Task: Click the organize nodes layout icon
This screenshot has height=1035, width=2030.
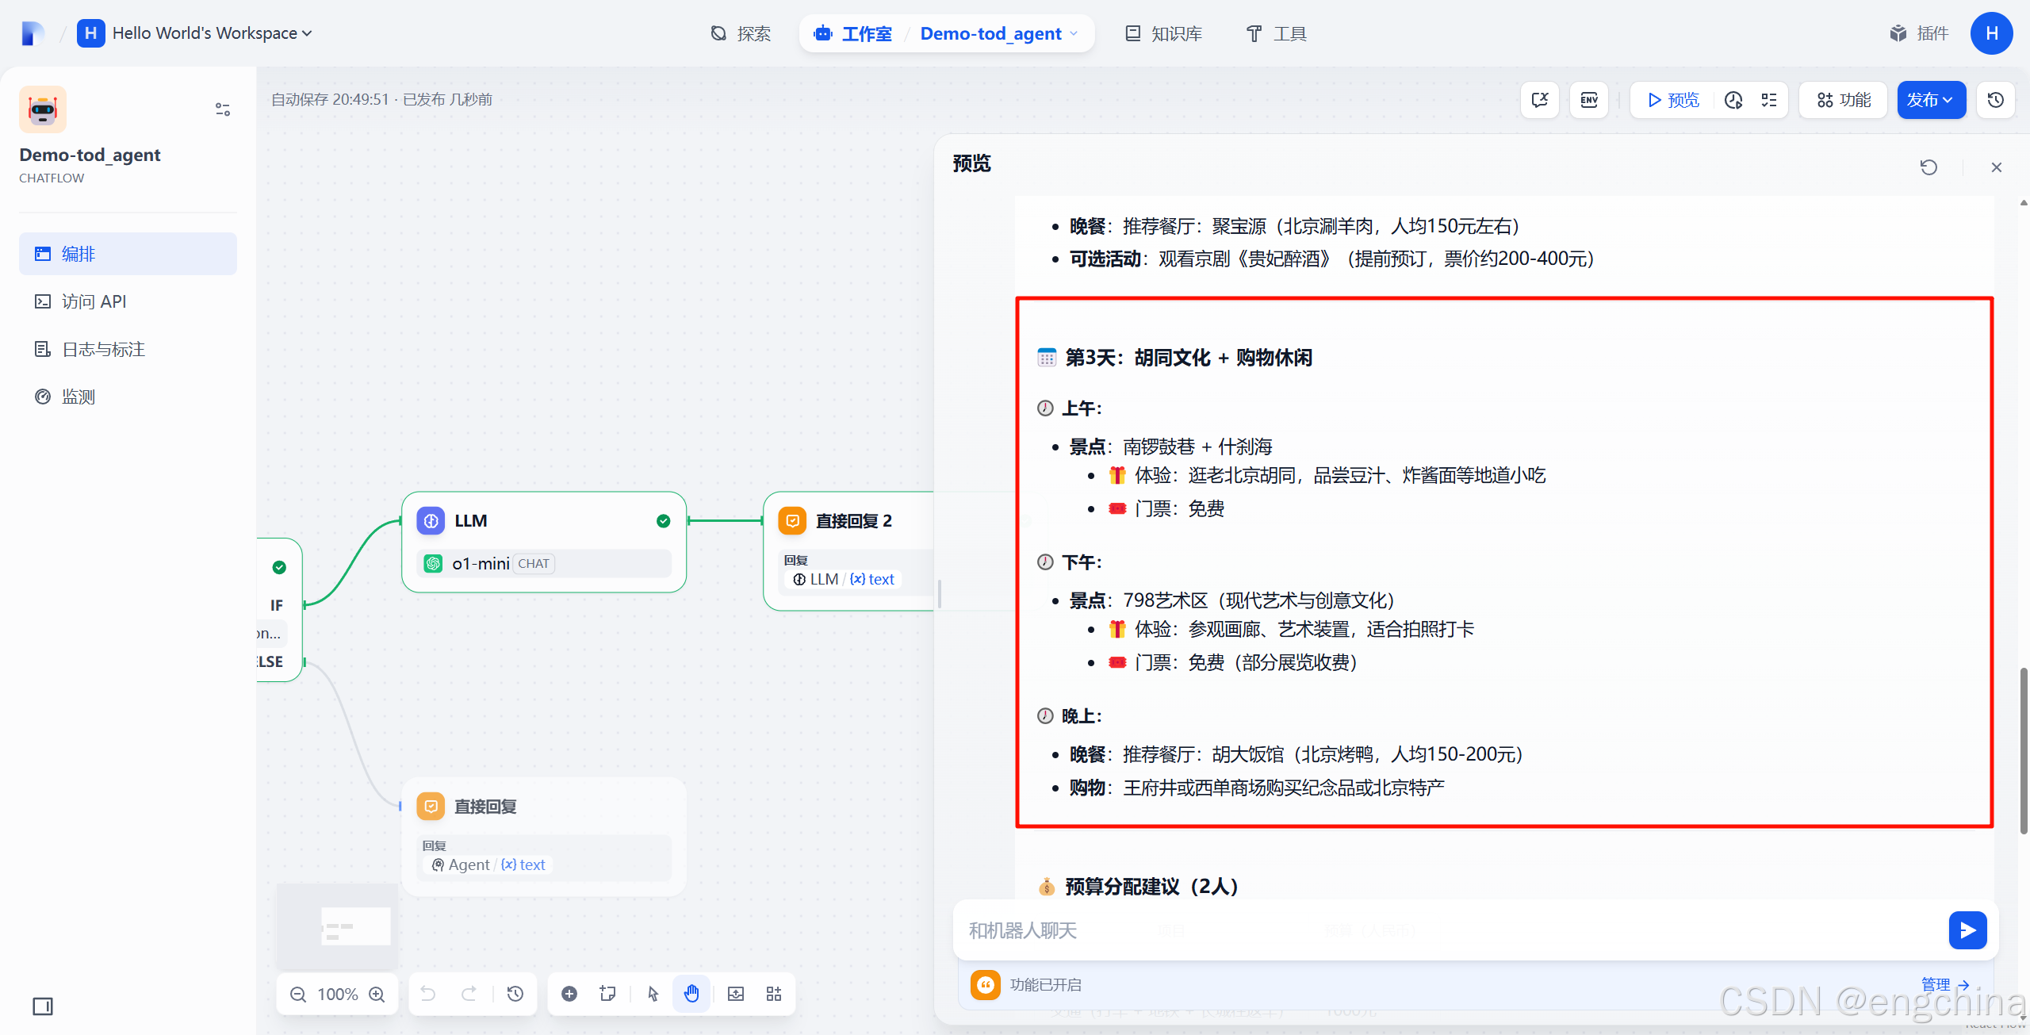Action: click(774, 994)
